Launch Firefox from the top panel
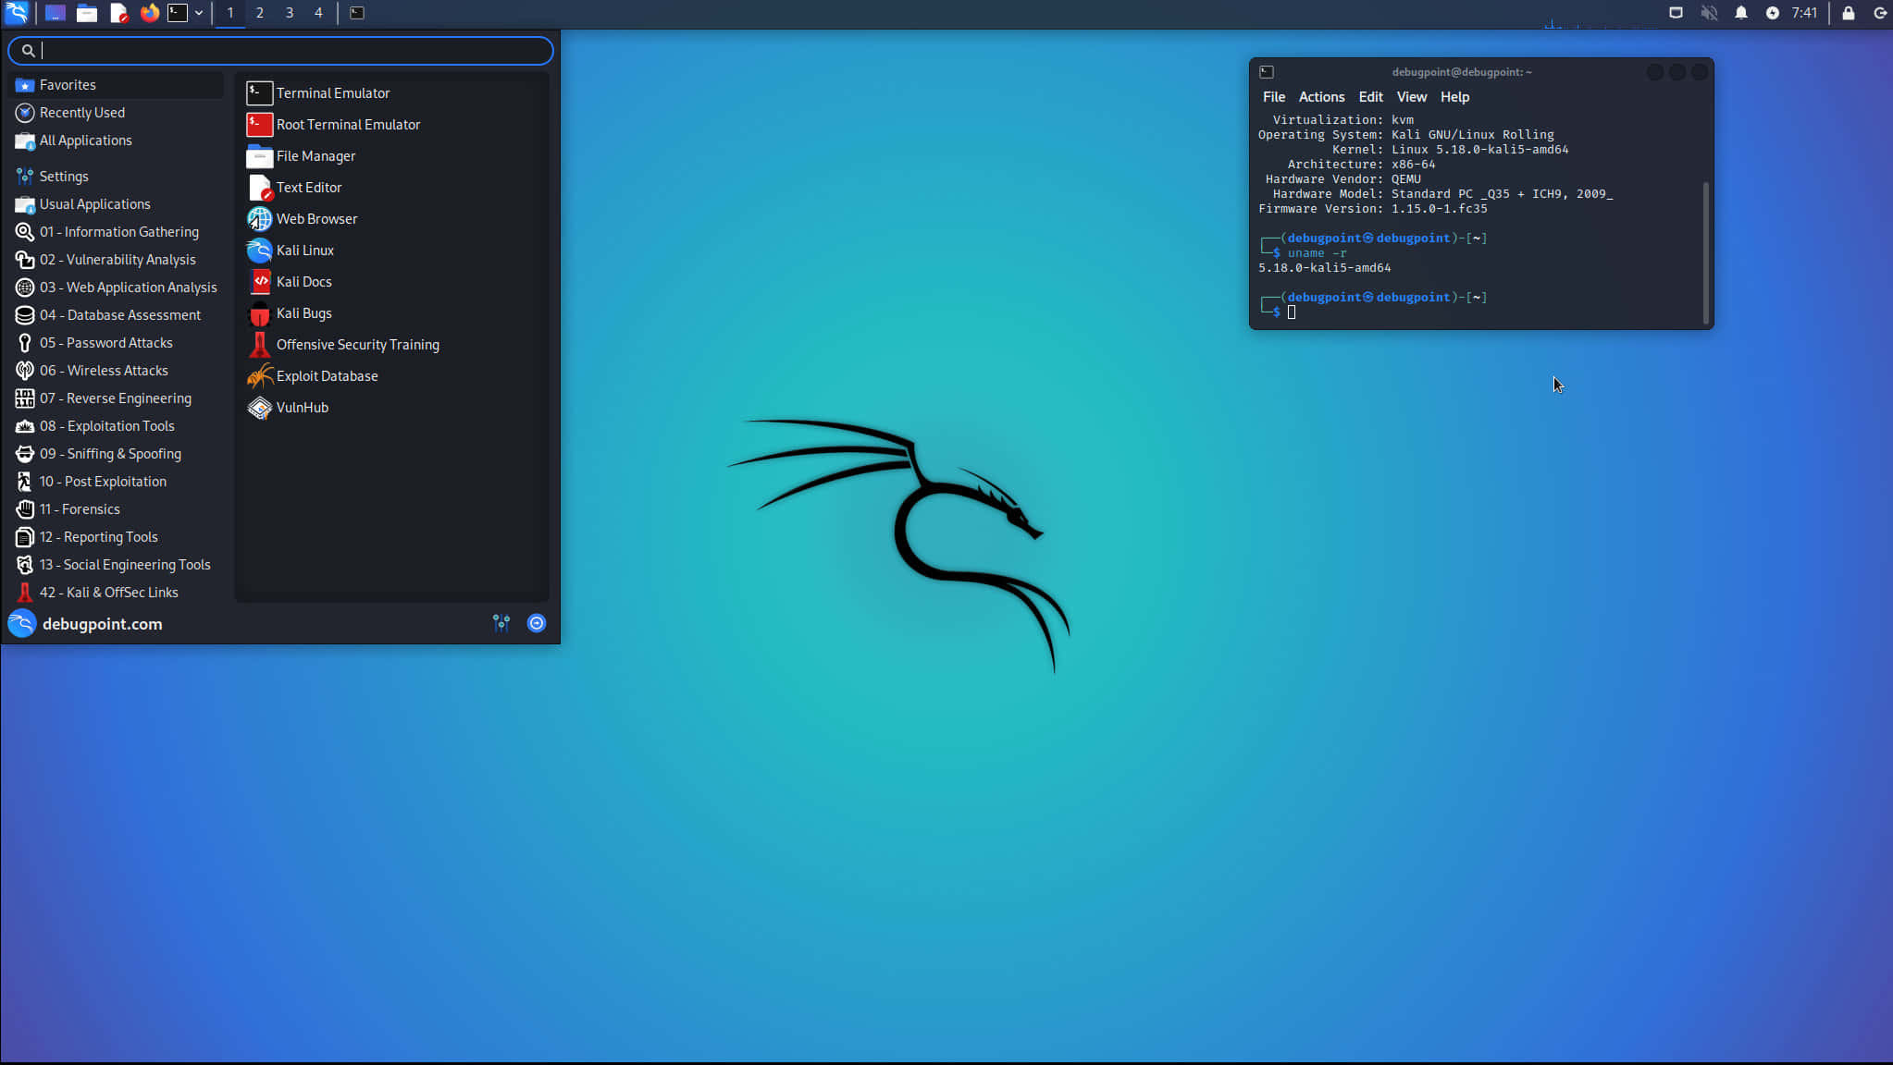The image size is (1893, 1065). click(x=149, y=13)
